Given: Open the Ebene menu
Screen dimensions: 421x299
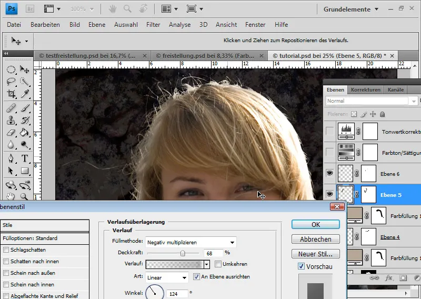Looking at the screenshot, I should 97,25.
